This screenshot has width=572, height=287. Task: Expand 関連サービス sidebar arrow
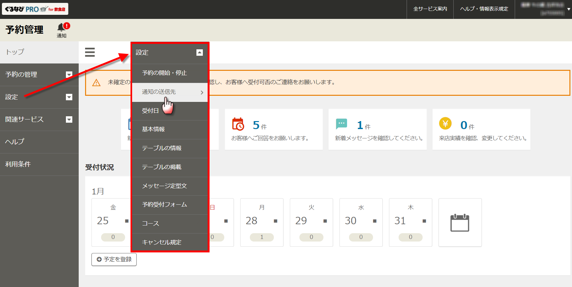[69, 119]
